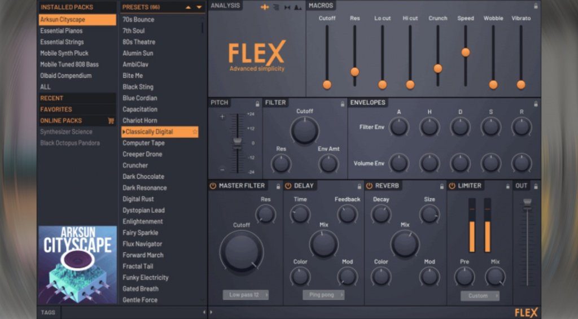
Task: Toggle the Macros panel lock icon
Action: pyautogui.click(x=536, y=6)
